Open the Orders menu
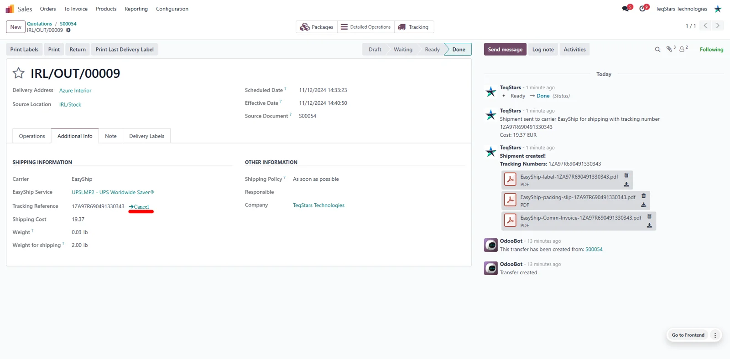This screenshot has height=359, width=730. coord(48,9)
